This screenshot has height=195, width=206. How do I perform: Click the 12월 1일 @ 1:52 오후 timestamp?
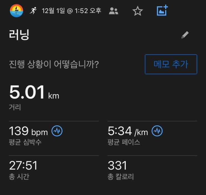pos(72,11)
